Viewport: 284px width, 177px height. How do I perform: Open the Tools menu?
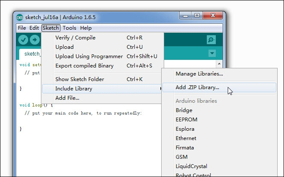[x=70, y=28]
